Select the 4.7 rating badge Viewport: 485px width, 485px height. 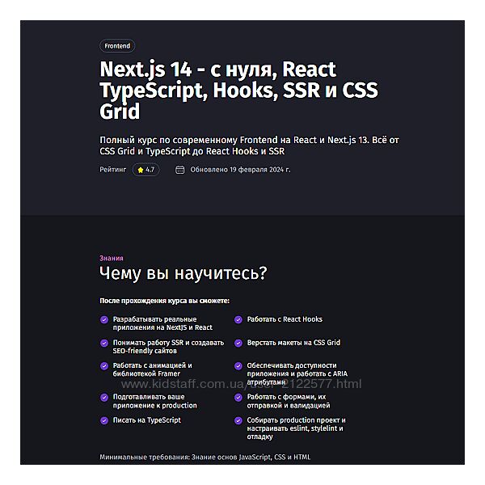click(146, 170)
